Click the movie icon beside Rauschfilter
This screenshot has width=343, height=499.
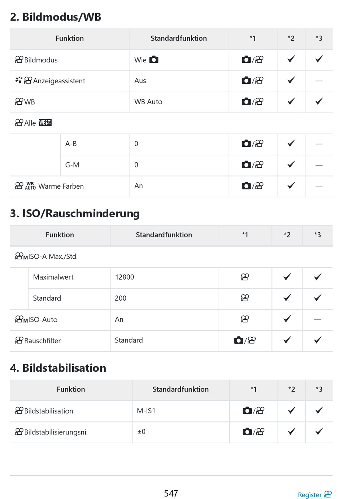pyautogui.click(x=19, y=340)
